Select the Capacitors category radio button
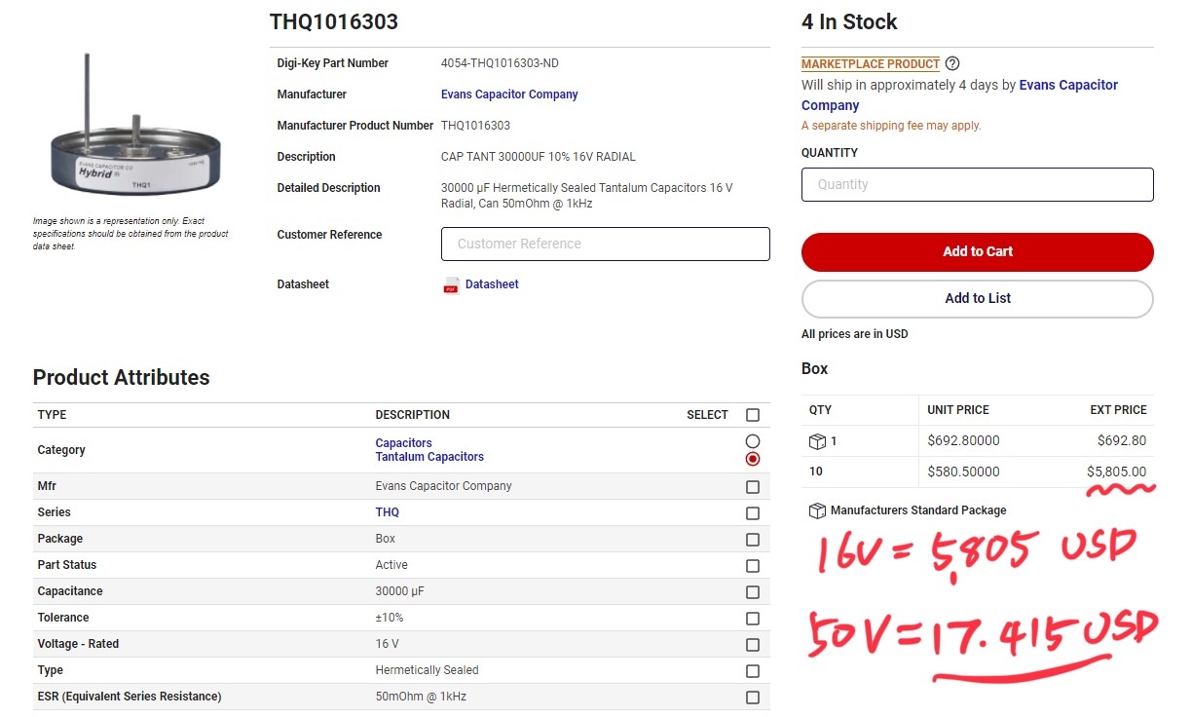This screenshot has height=717, width=1192. tap(752, 442)
